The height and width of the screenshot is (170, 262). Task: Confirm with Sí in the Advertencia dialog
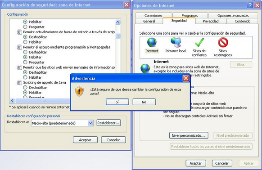(117, 102)
